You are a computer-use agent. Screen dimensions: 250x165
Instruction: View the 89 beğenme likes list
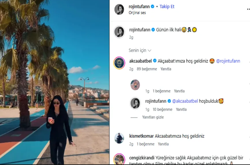147,69
